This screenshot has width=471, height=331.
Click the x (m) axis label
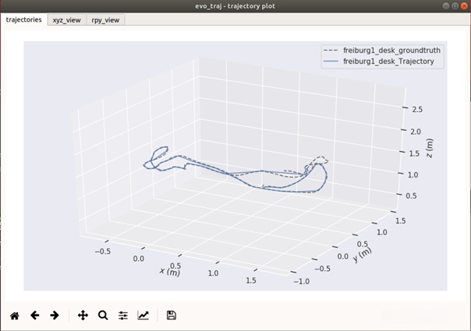[x=170, y=272]
